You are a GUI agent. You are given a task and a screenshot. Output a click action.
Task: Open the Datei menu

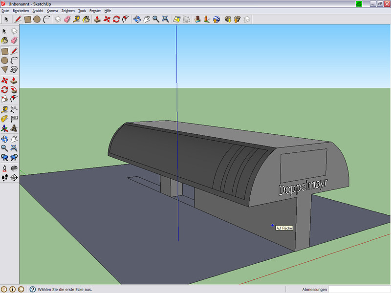[5, 11]
